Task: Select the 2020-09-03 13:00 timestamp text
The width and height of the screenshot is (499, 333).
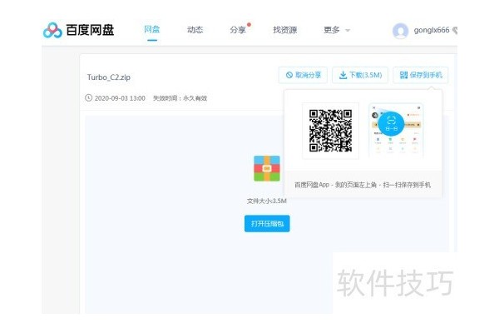Action: click(x=120, y=98)
